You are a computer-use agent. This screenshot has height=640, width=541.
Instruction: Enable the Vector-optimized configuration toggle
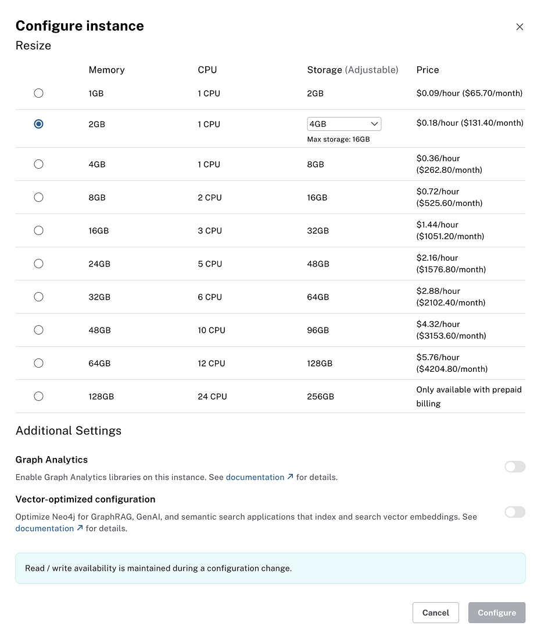tap(515, 512)
